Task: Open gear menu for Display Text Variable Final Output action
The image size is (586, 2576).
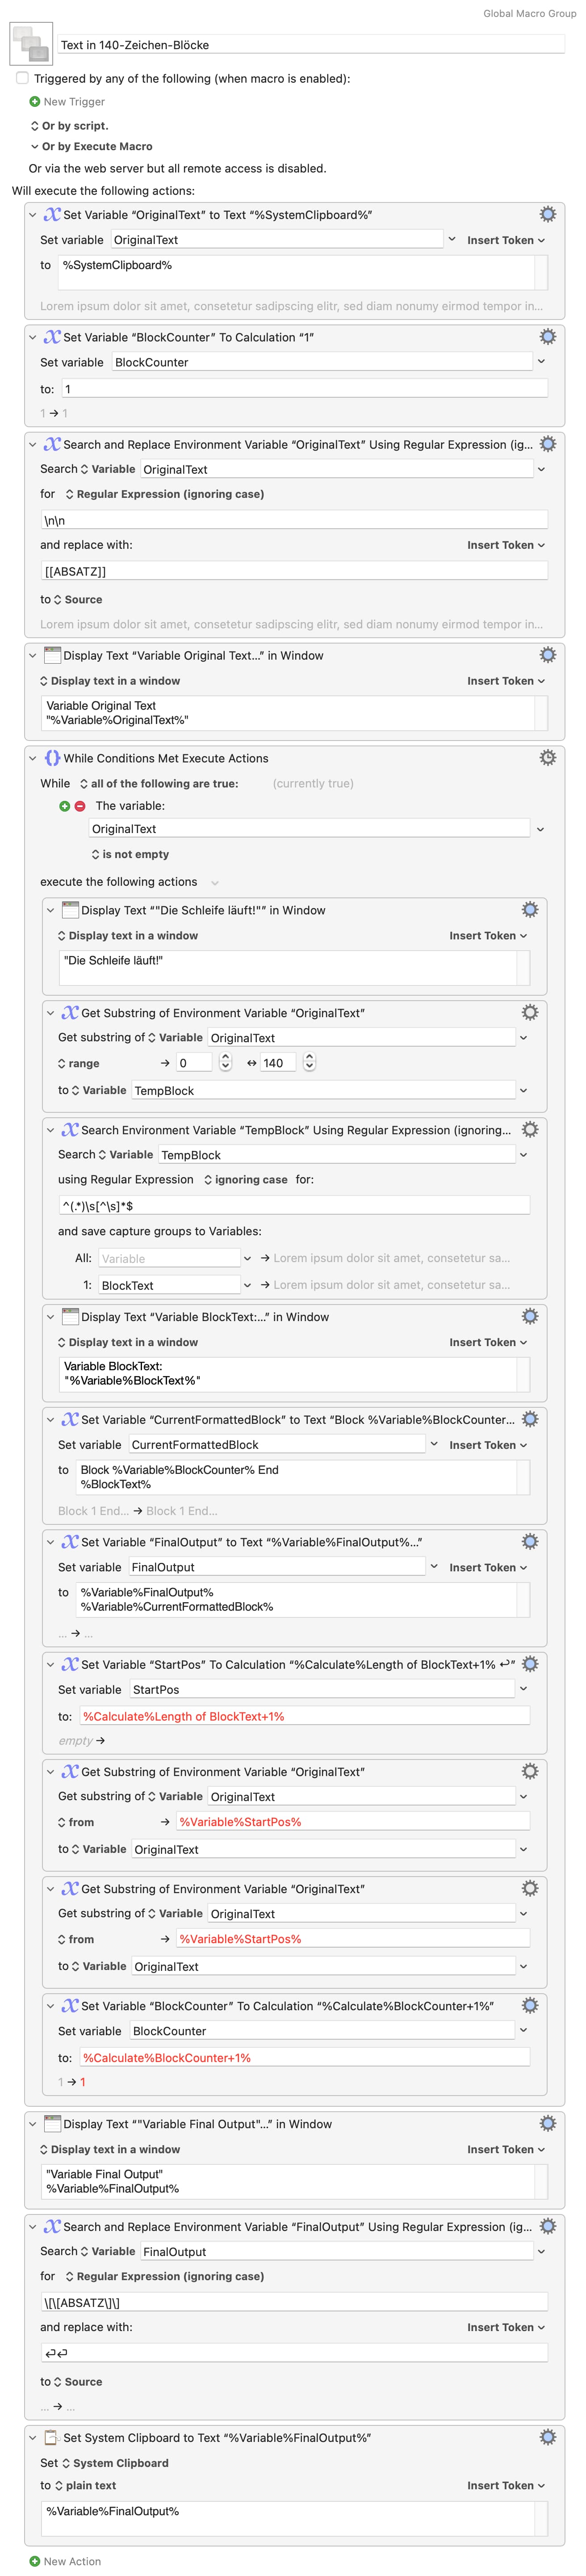Action: 547,2124
